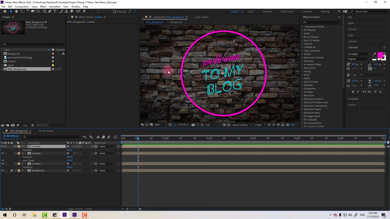
Task: Click the magenta fill color swatch
Action: (380, 55)
